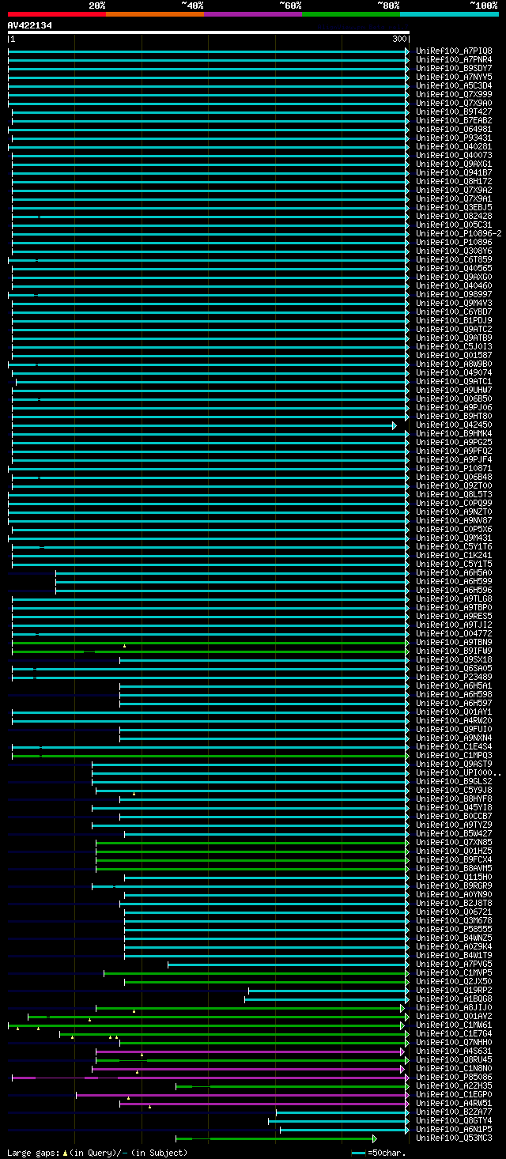Click the white query ruler bar under AV422134
This screenshot has width=506, height=1159.
coord(209,32)
